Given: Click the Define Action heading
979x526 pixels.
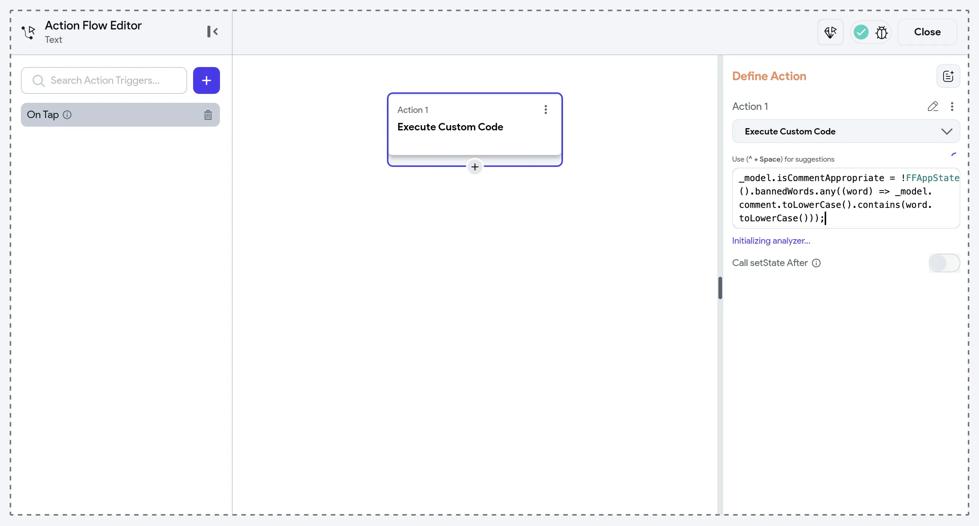Looking at the screenshot, I should [x=769, y=76].
